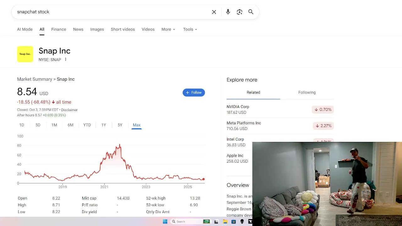Click the 52-wk high value 13.28

click(x=195, y=198)
